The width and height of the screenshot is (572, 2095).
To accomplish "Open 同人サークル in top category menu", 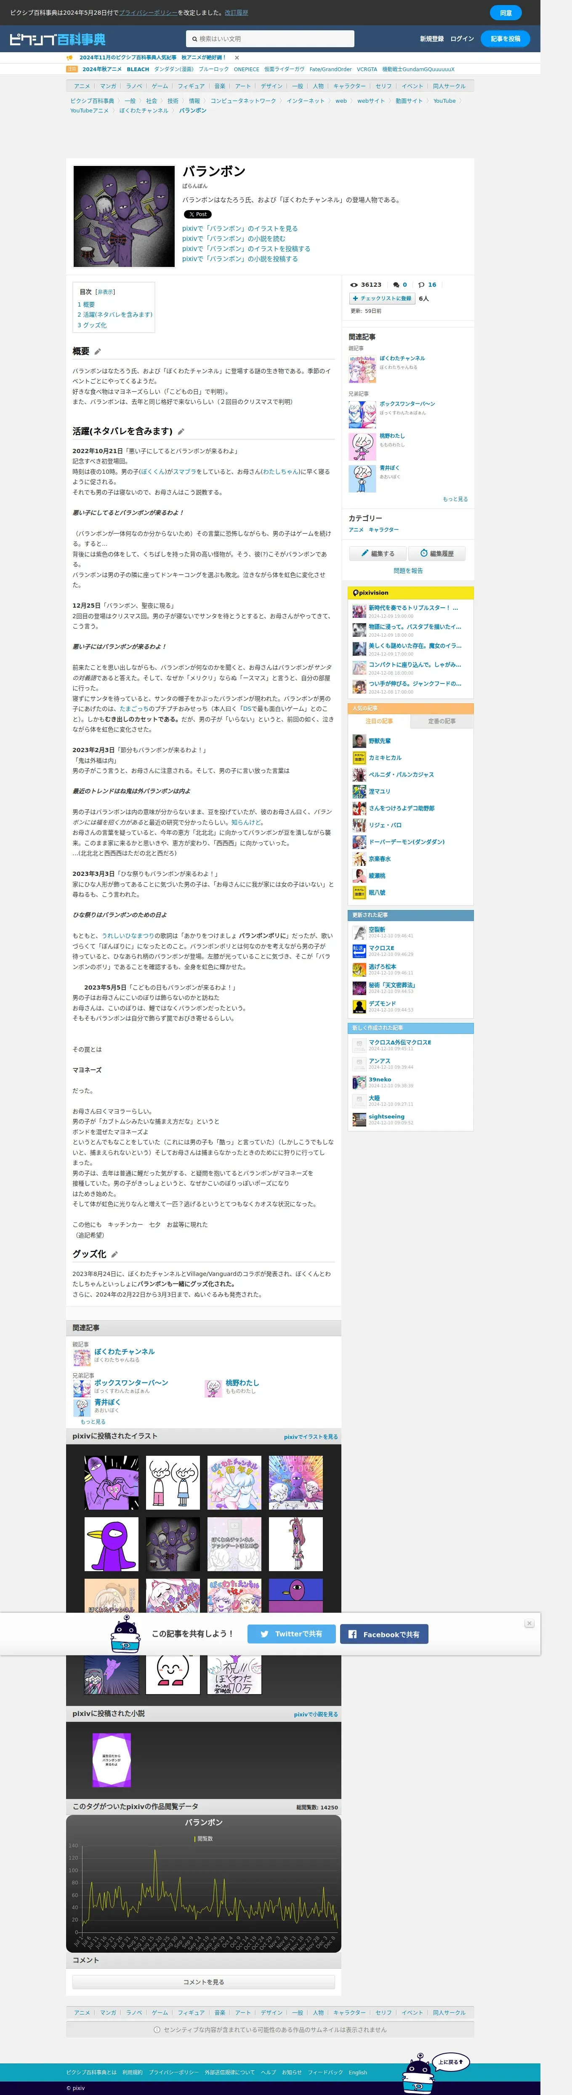I will tap(450, 86).
